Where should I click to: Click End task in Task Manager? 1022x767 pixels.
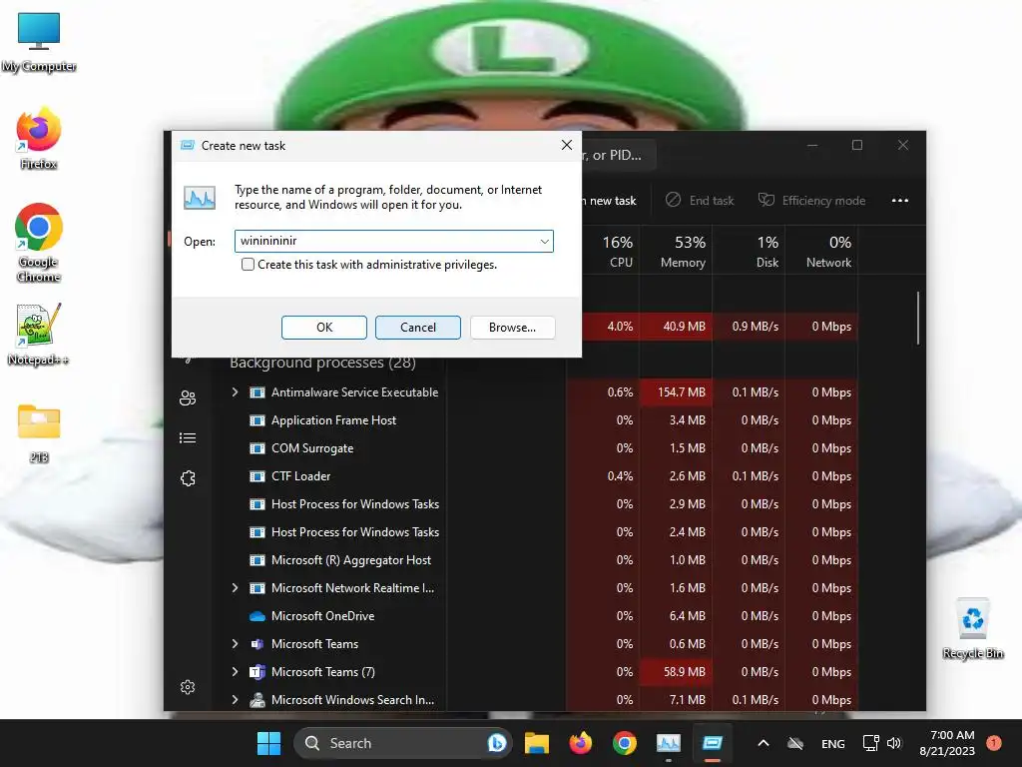click(x=700, y=200)
